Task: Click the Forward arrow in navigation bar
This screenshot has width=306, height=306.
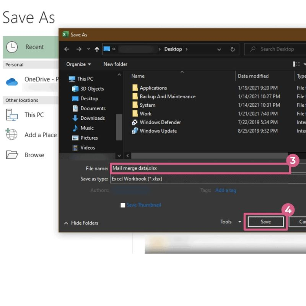Action: 79,49
